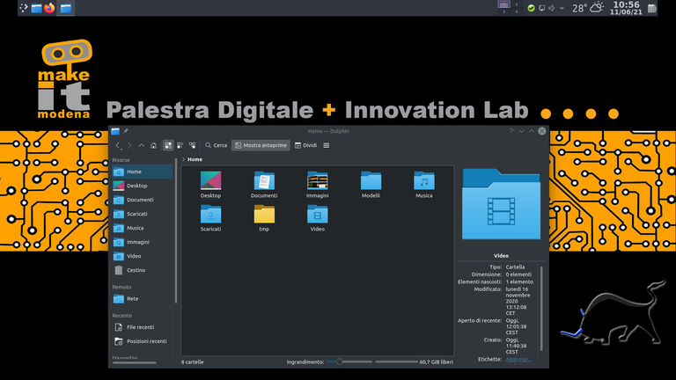Screen dimensions: 676x380
Task: Select the tmp folder thumbnail
Action: coord(264,216)
